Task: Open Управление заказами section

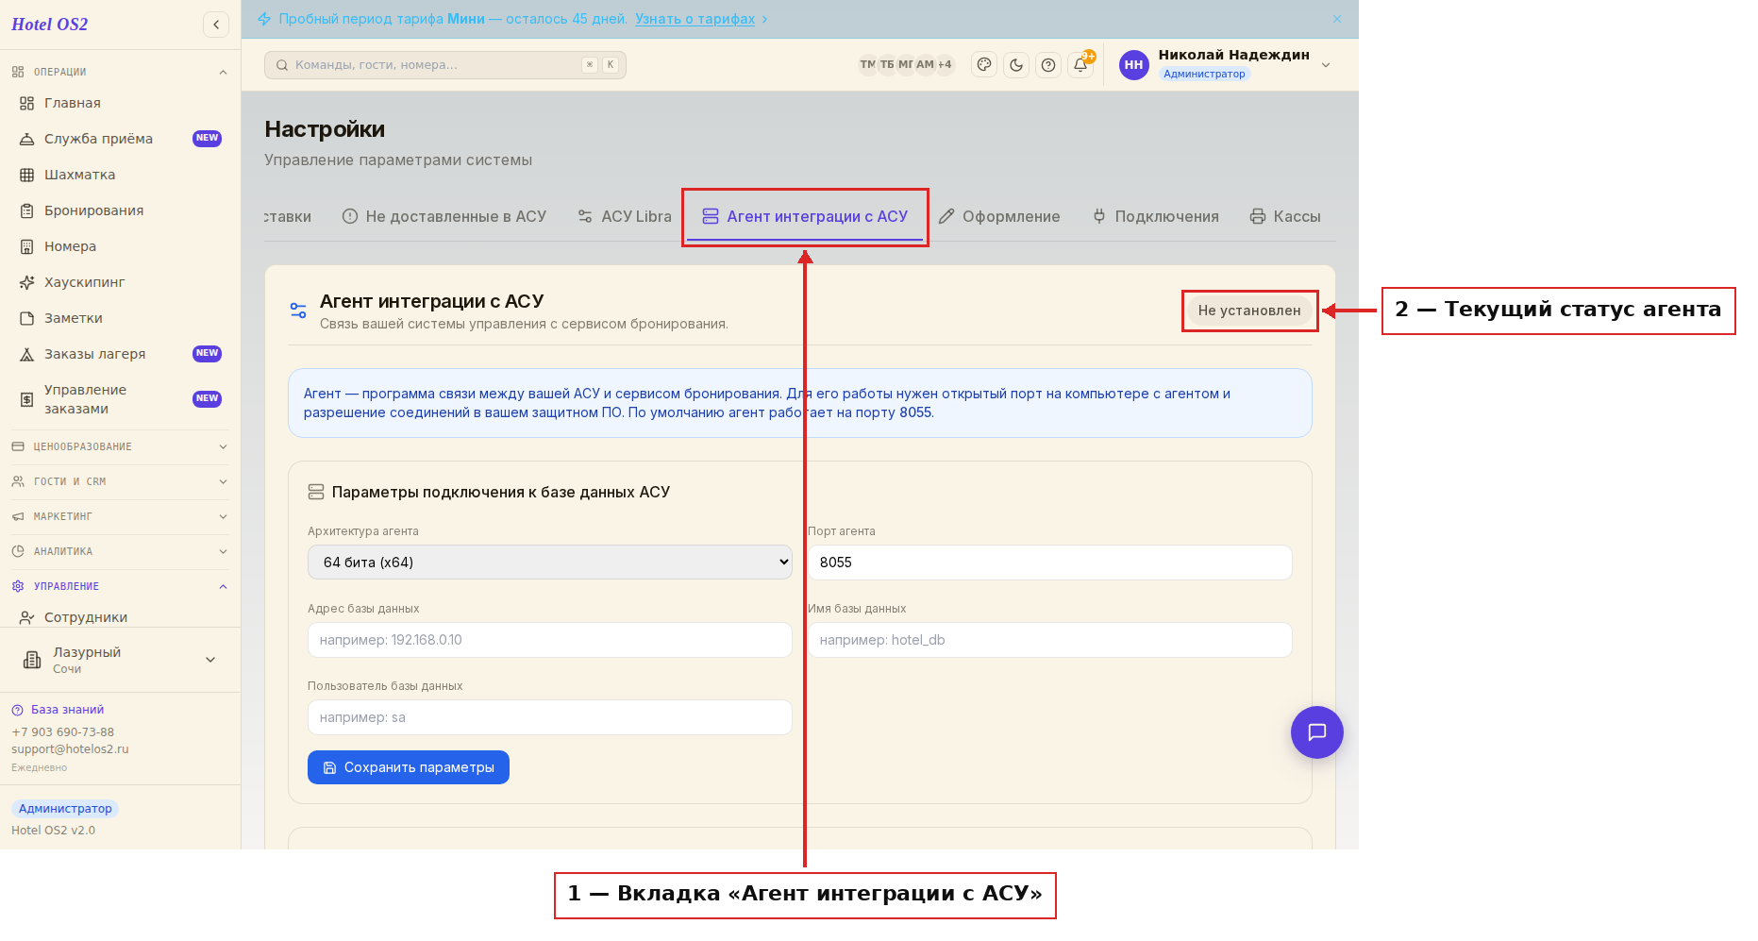Action: 120,399
